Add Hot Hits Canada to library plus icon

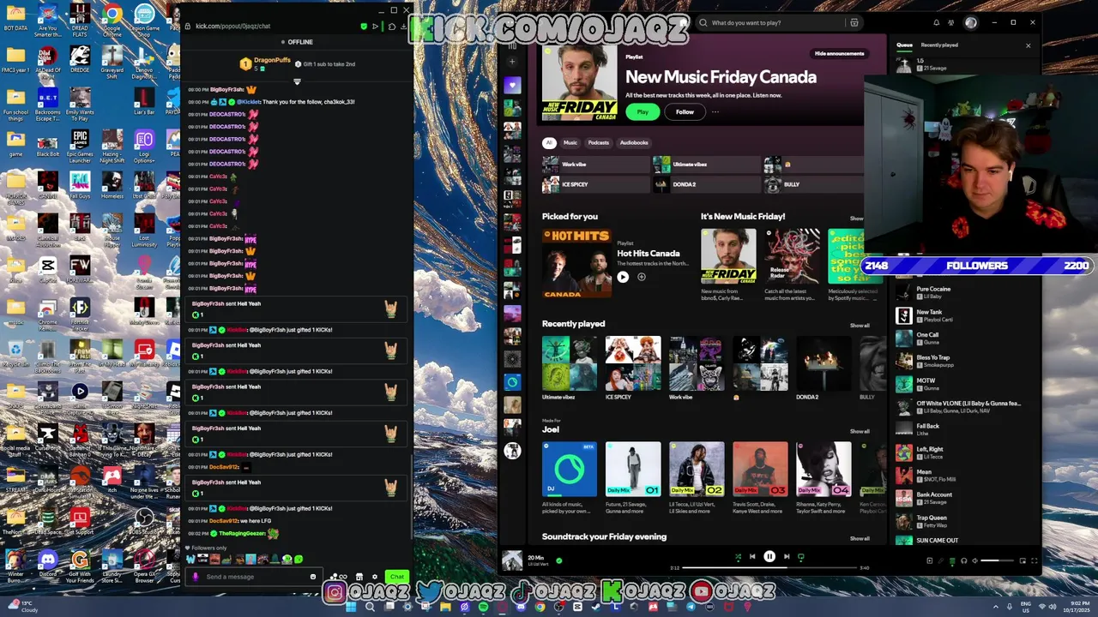tap(641, 277)
